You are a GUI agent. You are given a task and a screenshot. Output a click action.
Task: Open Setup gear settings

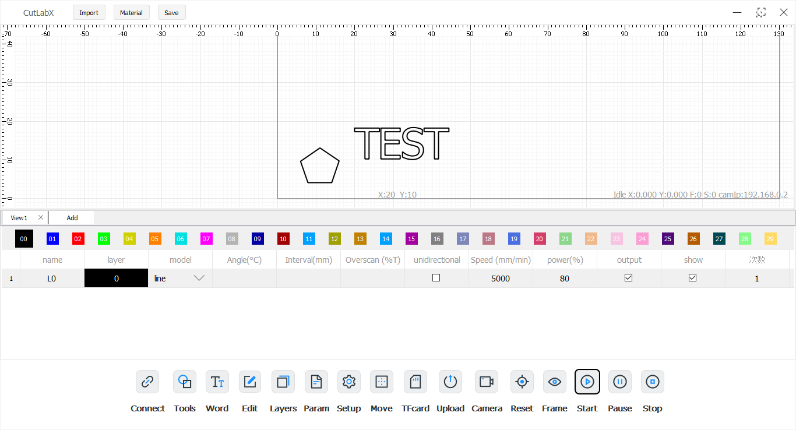(x=348, y=382)
